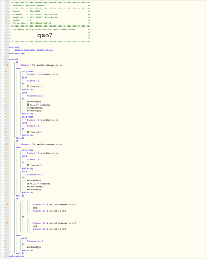Click 'Dimmer 12's switch is on' on line 25
Screen dimensions: 207x260
click(x=43, y=74)
